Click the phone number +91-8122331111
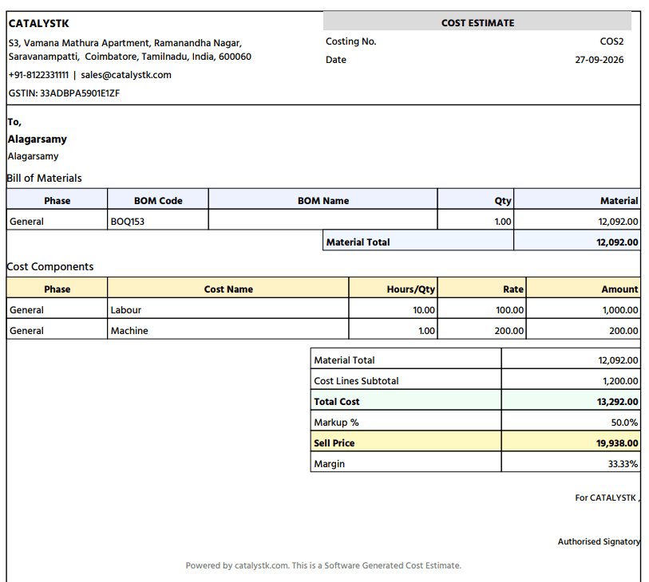Viewport: 649px width, 582px height. pyautogui.click(x=38, y=75)
